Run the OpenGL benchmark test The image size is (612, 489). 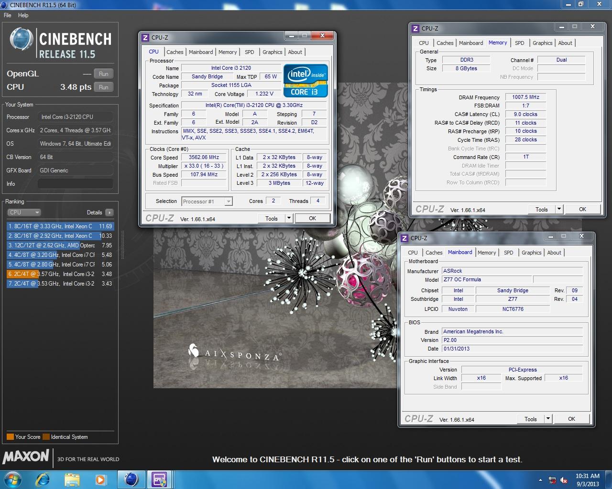[x=104, y=74]
